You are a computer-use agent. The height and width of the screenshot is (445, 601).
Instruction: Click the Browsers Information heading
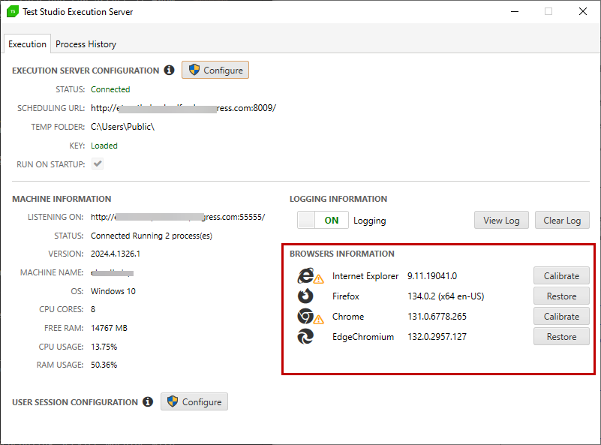[x=342, y=254]
